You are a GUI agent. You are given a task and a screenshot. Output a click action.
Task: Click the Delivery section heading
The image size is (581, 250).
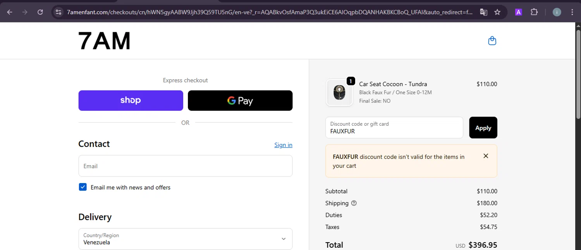(x=95, y=217)
